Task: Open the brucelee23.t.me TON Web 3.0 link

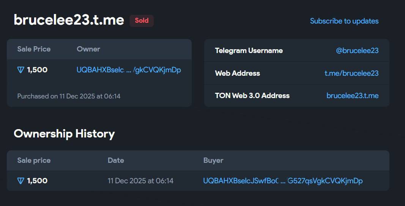Action: [x=352, y=95]
